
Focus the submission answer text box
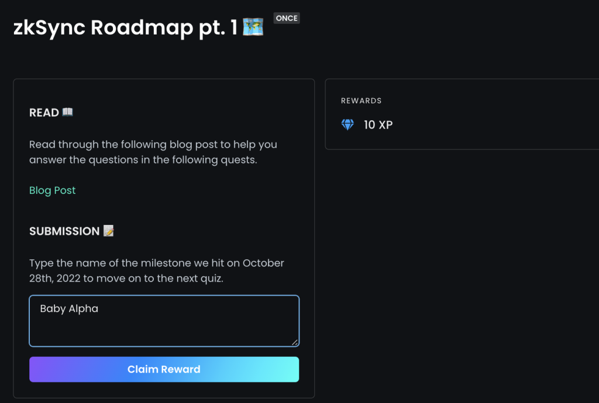(164, 321)
